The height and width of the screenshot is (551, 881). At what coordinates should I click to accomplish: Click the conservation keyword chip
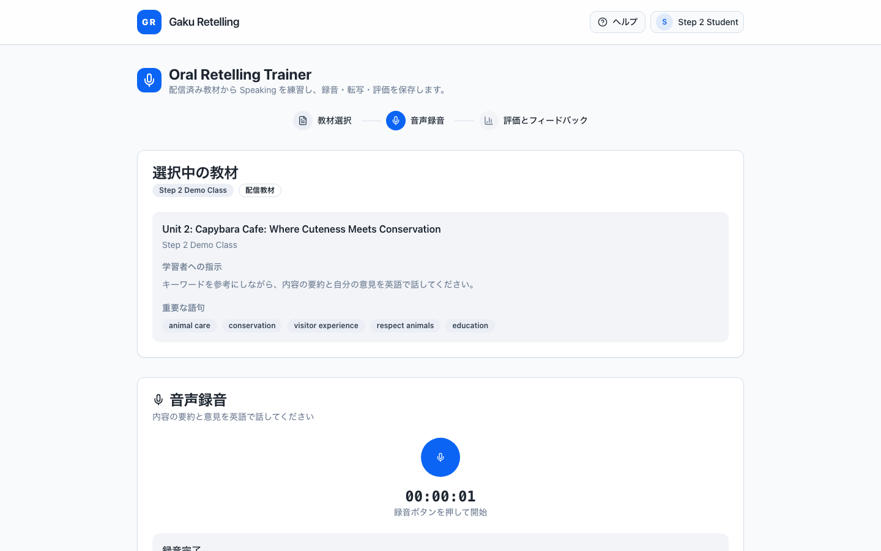252,326
